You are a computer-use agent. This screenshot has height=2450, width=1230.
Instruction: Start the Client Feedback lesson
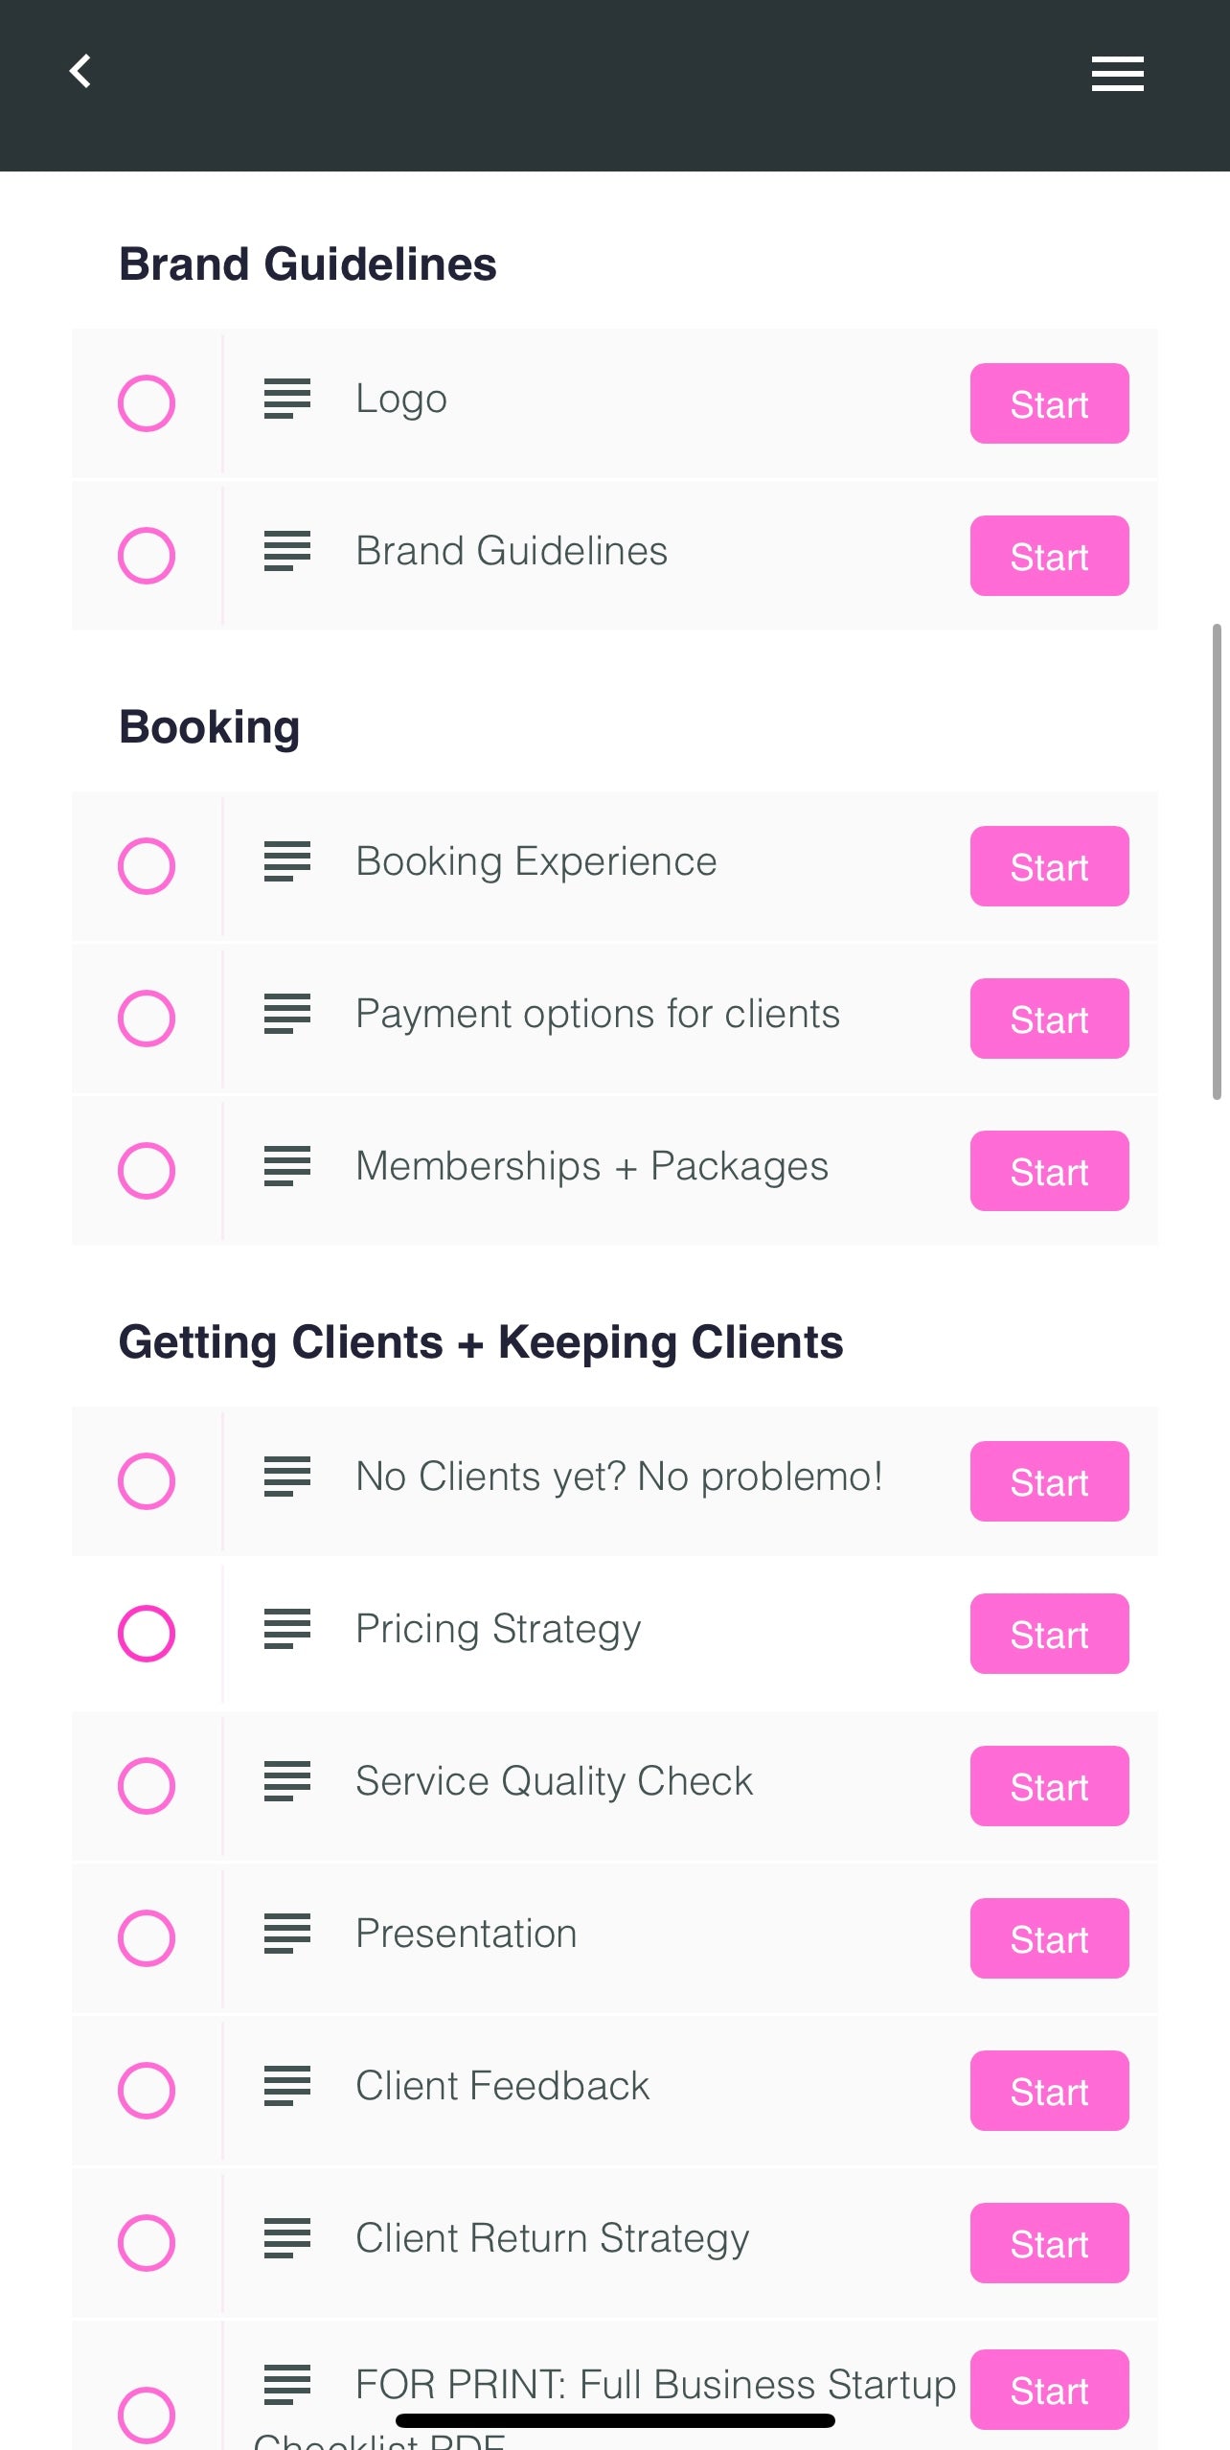click(1049, 2091)
